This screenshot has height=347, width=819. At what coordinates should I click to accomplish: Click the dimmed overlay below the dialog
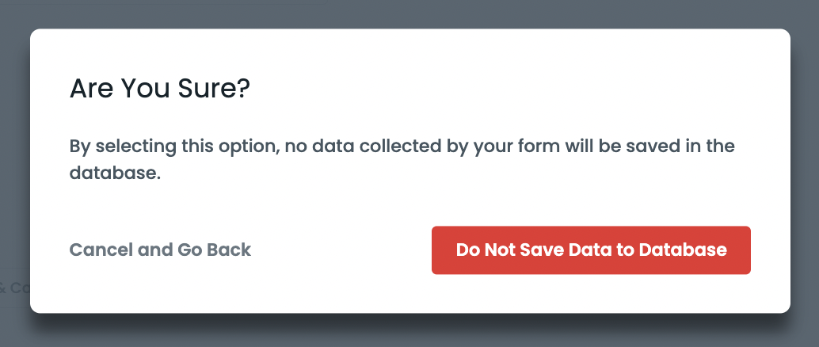(x=409, y=334)
